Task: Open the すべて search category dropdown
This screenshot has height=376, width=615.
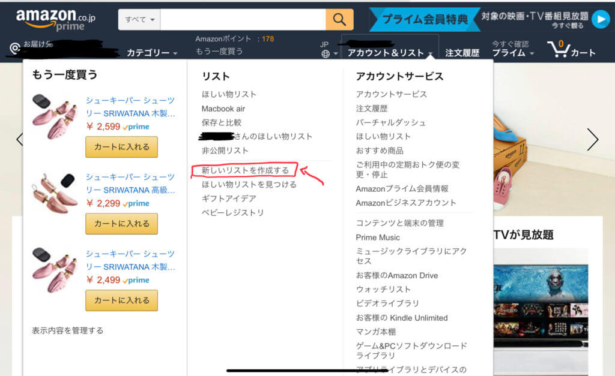Action: (x=139, y=20)
